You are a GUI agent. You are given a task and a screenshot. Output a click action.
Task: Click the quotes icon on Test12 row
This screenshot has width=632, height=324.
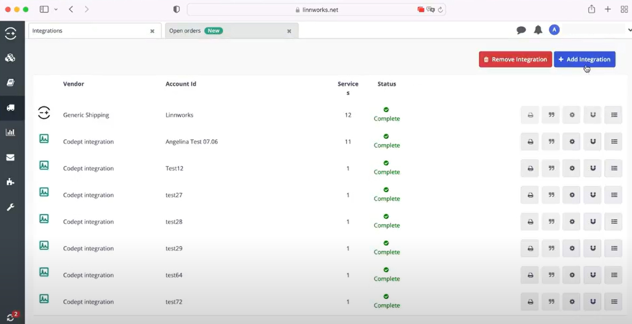tap(550, 168)
